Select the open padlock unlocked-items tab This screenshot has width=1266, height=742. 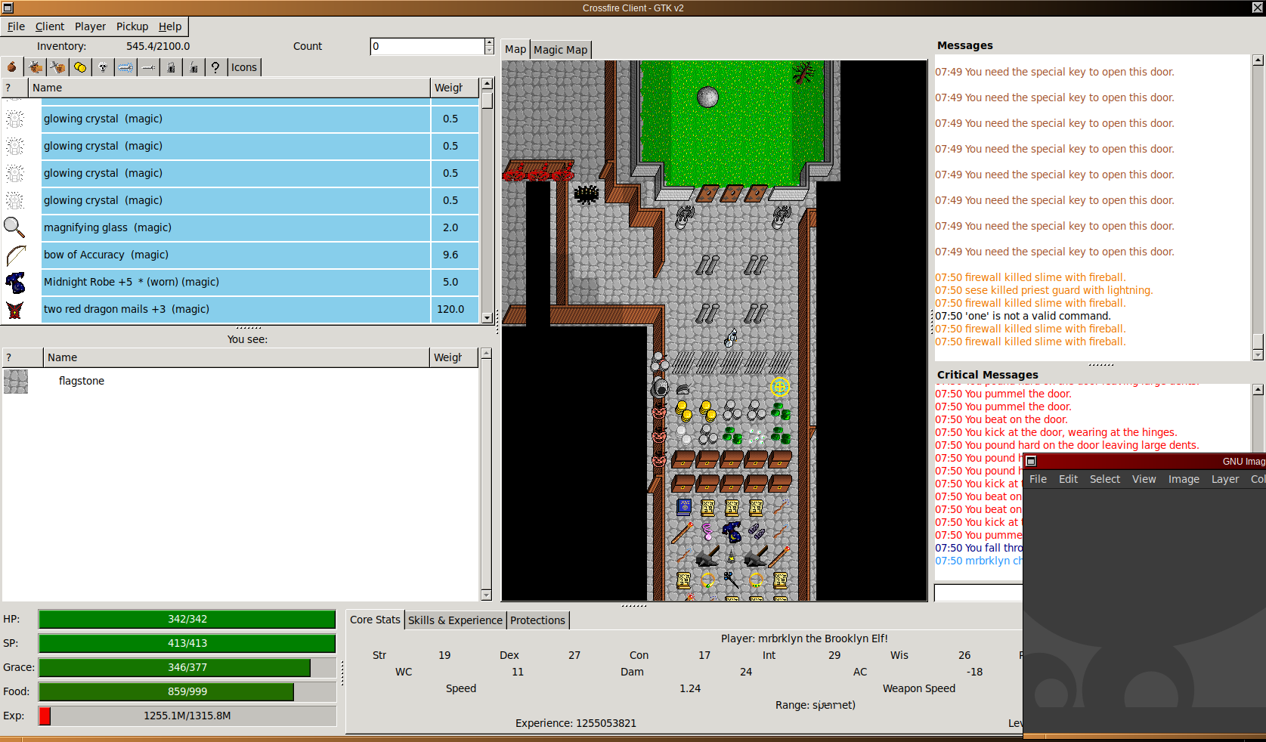pos(193,67)
